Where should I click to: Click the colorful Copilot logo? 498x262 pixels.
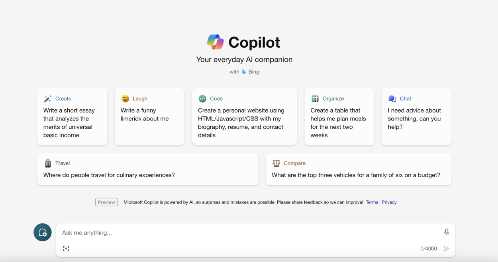(216, 42)
